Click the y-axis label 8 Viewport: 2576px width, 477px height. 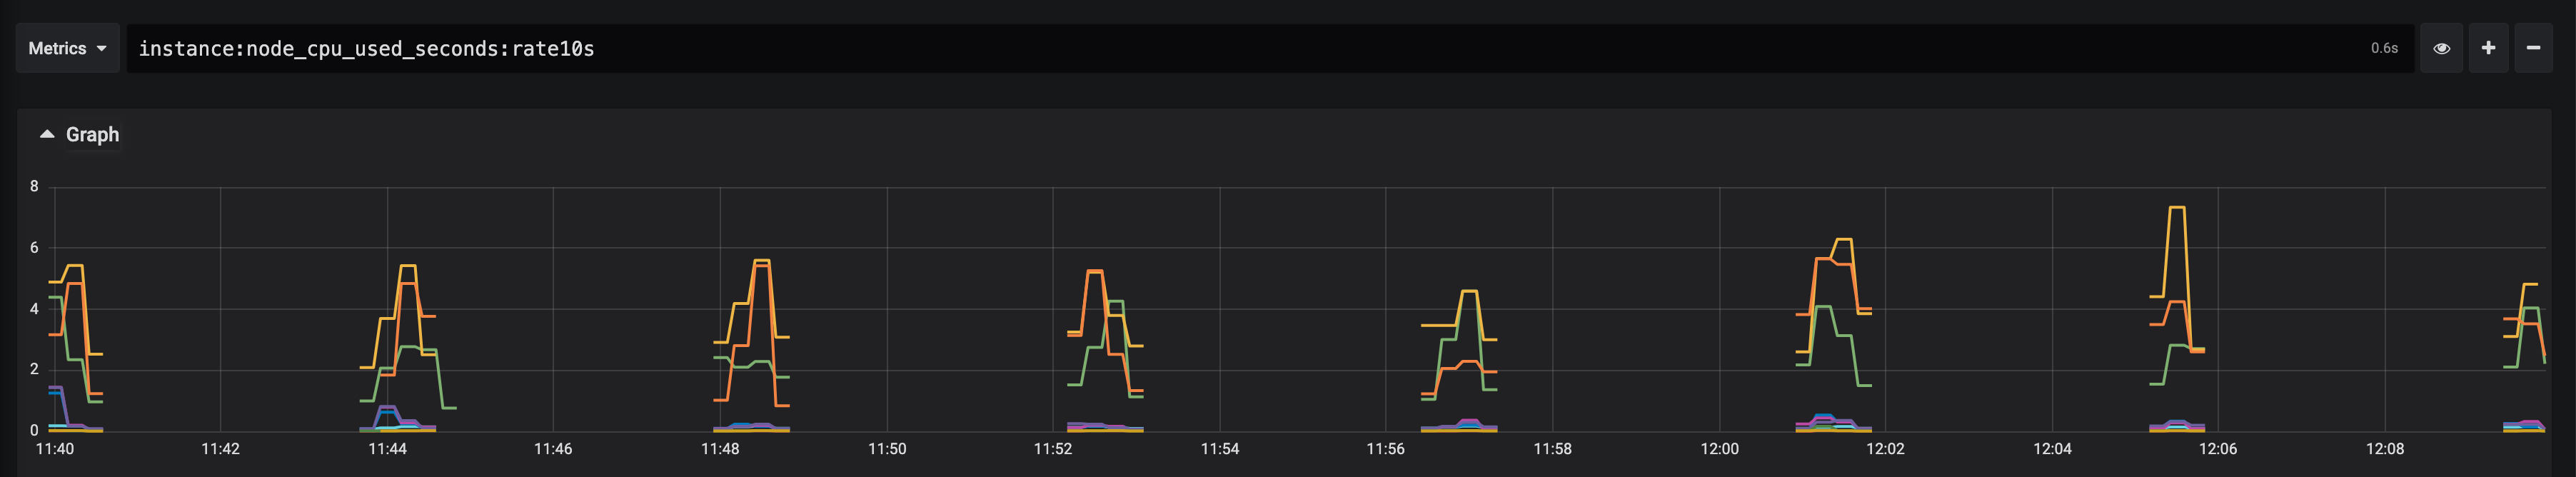(x=34, y=187)
